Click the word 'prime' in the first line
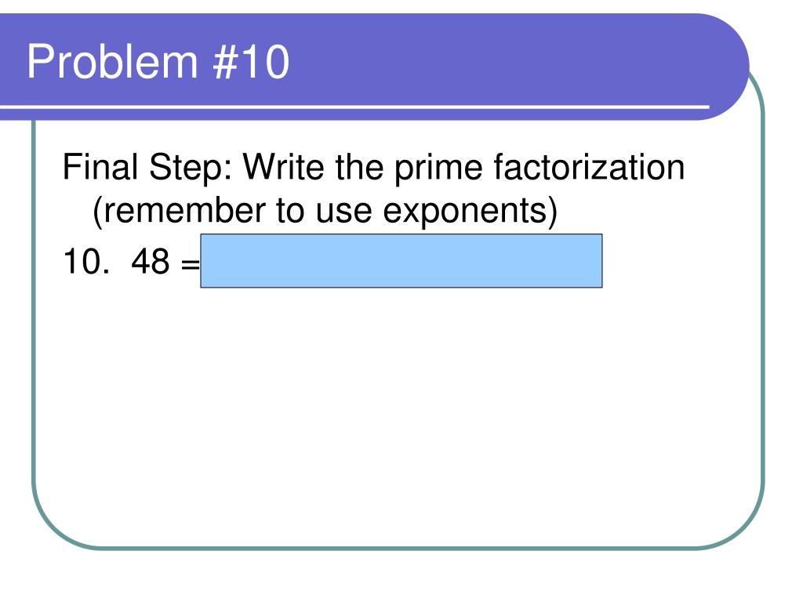The image size is (803, 602). coord(438,169)
